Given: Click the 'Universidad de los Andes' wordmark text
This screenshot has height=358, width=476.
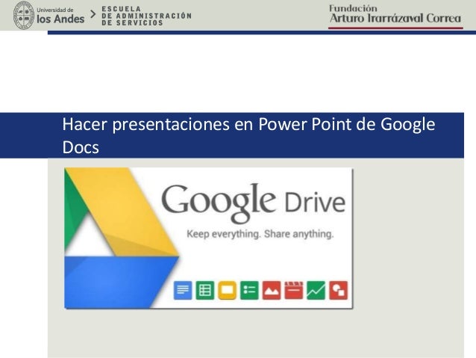Looking at the screenshot, I should [60, 16].
